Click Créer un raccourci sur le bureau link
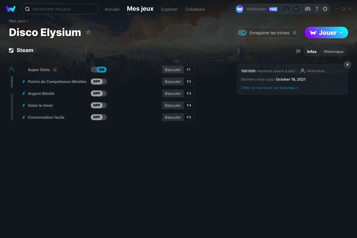Viewport: 357px width, 238px height. tap(270, 88)
